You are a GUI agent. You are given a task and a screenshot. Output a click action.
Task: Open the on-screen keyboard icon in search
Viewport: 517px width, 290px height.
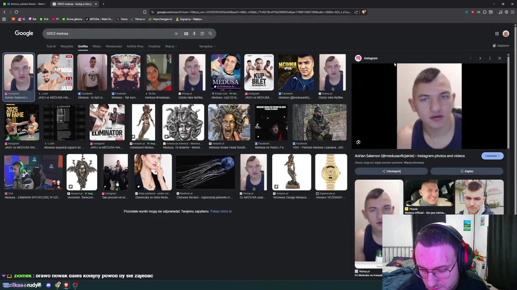click(x=186, y=33)
